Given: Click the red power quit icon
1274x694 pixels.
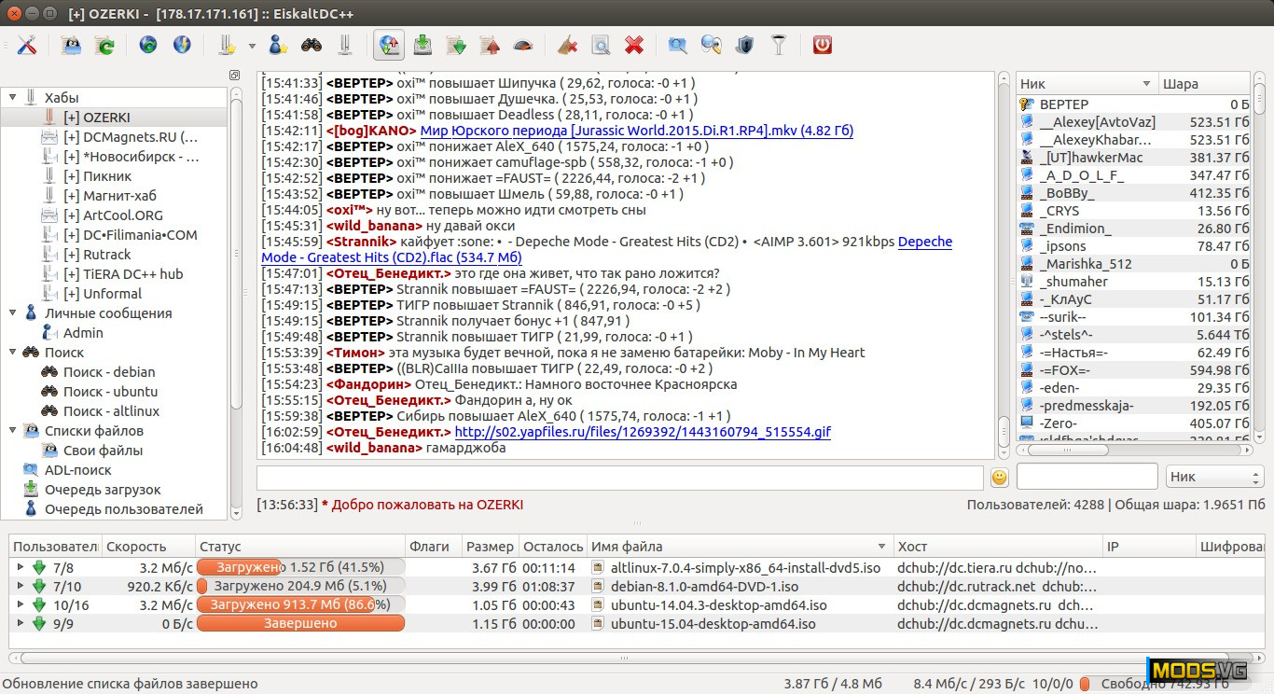Looking at the screenshot, I should 822,45.
